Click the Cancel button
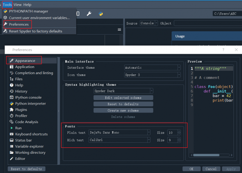This screenshot has height=173, width=242. coord(211,169)
